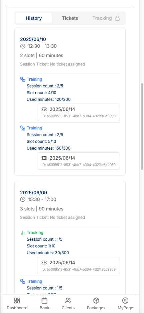
Task: Switch to the History tab
Action: pos(34,18)
